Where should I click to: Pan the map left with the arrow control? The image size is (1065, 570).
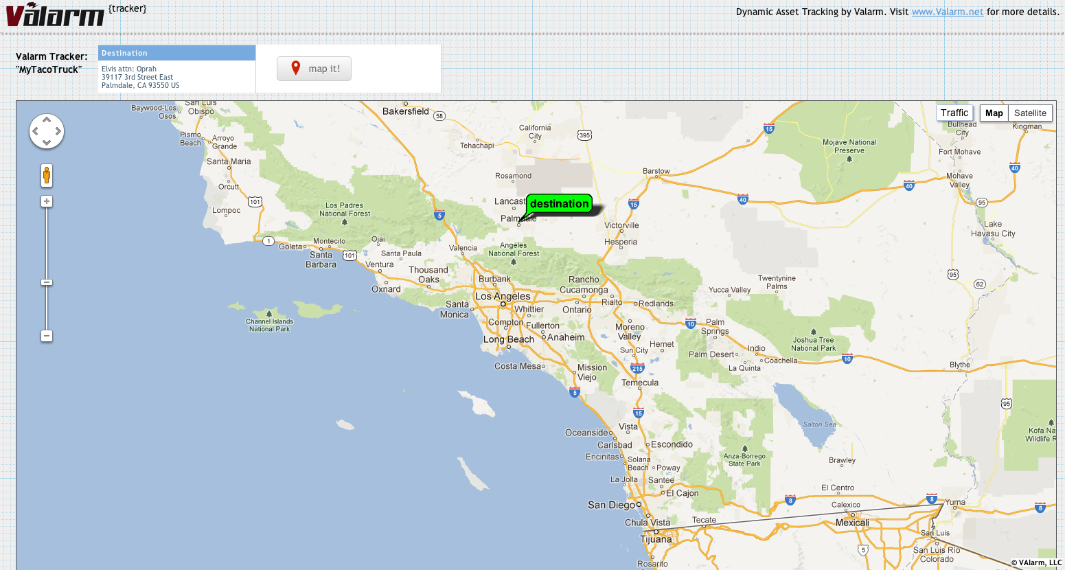click(35, 131)
